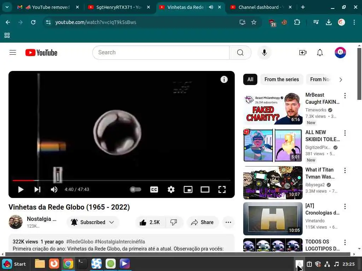The height and width of the screenshot is (271, 362).
Task: Open the terminal on taskbar
Action: pos(82,264)
